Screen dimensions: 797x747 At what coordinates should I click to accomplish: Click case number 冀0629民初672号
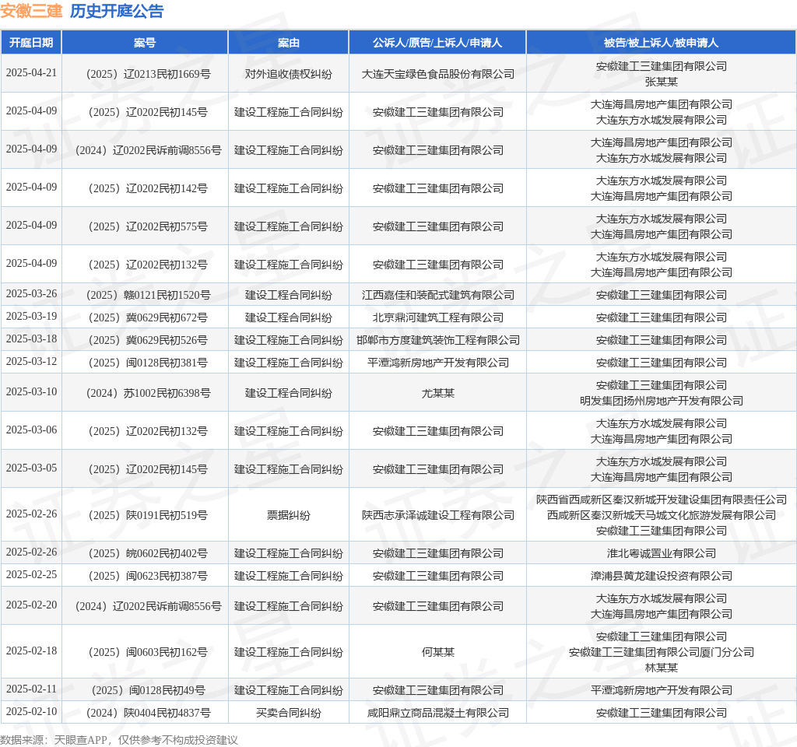[x=148, y=317]
